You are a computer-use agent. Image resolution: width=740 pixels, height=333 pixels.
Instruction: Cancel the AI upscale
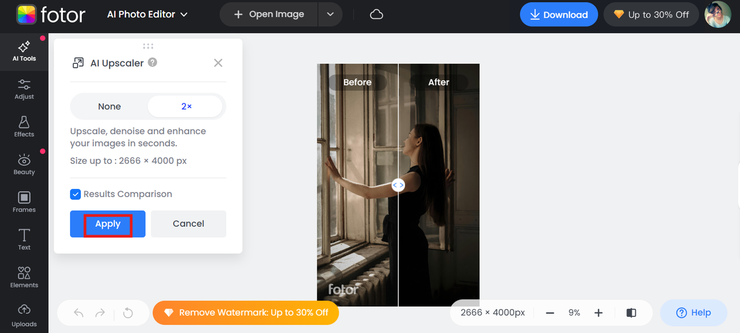188,224
